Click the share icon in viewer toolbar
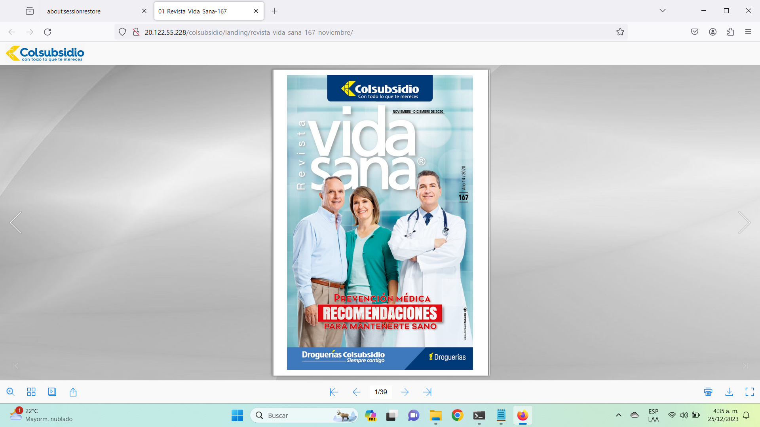The image size is (760, 427). point(73,392)
